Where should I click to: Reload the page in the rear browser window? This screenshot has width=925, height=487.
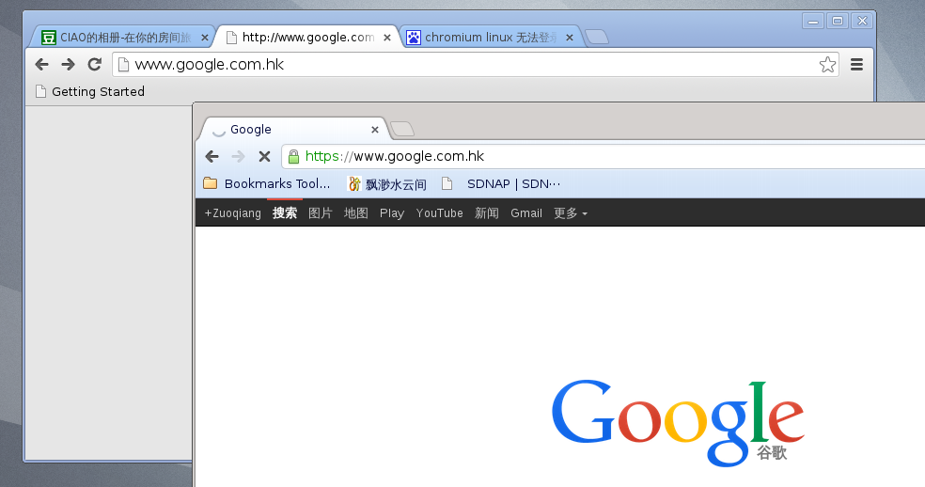pyautogui.click(x=94, y=64)
